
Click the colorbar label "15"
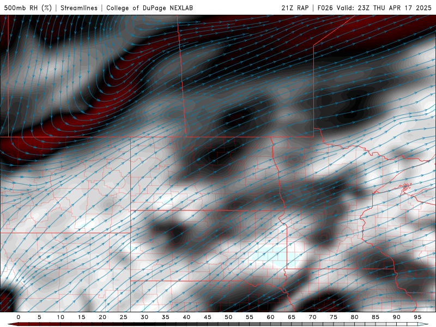(81, 317)
